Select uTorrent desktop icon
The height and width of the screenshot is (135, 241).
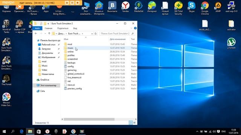pos(231,43)
